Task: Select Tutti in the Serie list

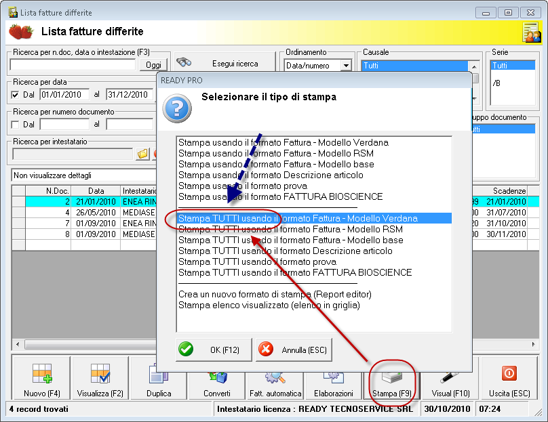Action: click(x=513, y=66)
